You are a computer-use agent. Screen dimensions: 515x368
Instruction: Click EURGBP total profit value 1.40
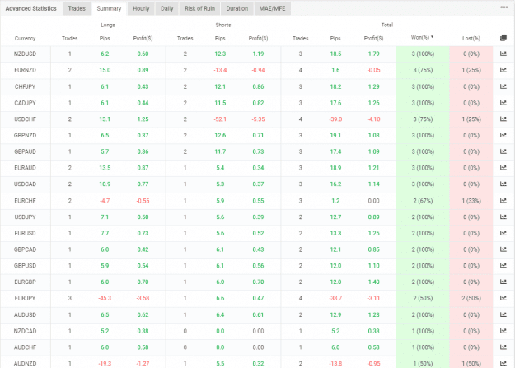(x=373, y=282)
